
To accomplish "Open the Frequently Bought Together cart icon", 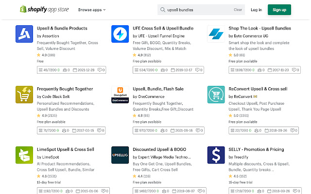I will (x=24, y=95).
